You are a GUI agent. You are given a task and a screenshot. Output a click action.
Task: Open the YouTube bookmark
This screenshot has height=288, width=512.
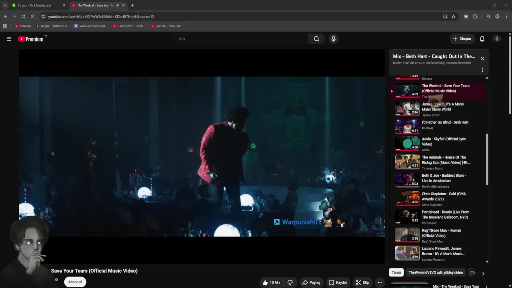point(23,26)
